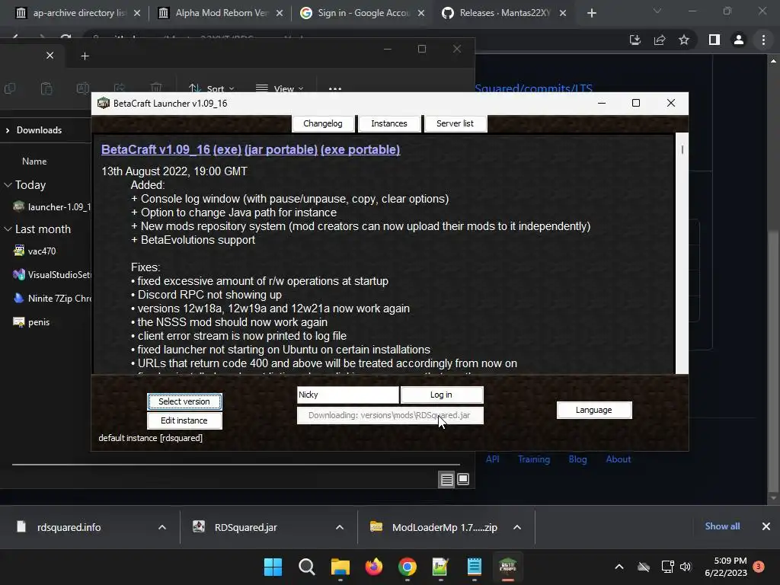
Task: Open the Blog link on GitHub page
Action: pyautogui.click(x=577, y=459)
